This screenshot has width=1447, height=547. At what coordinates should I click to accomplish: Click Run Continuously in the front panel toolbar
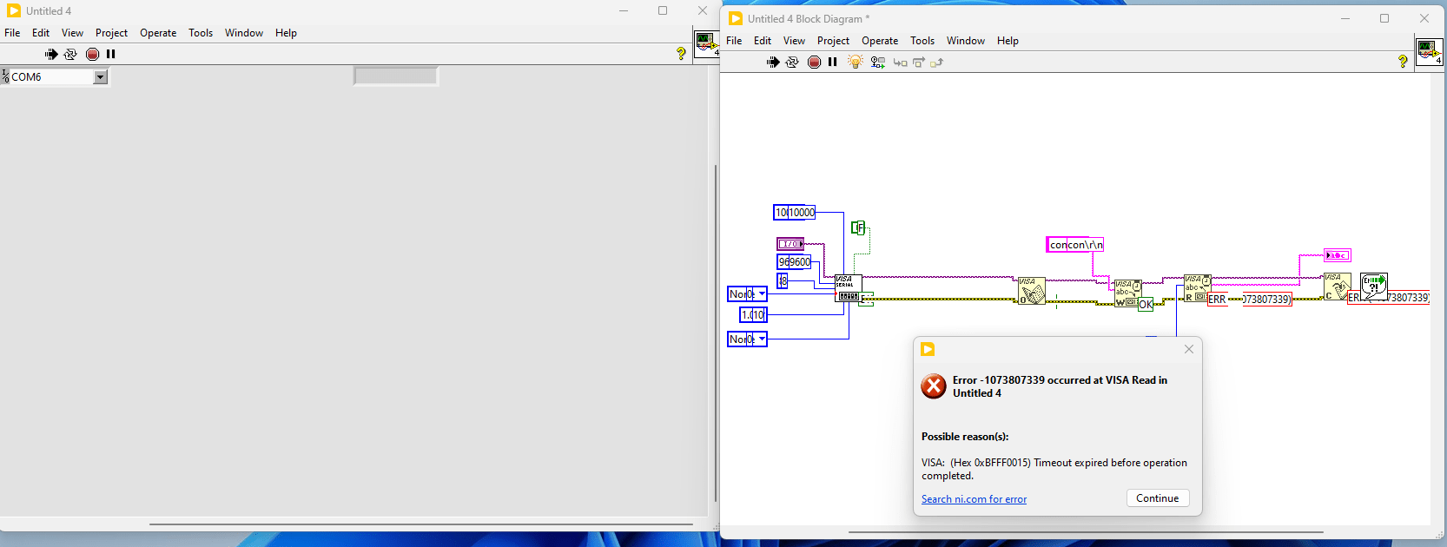pos(70,54)
